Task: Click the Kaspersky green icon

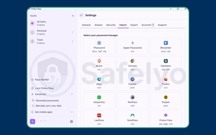Action: [99, 97]
